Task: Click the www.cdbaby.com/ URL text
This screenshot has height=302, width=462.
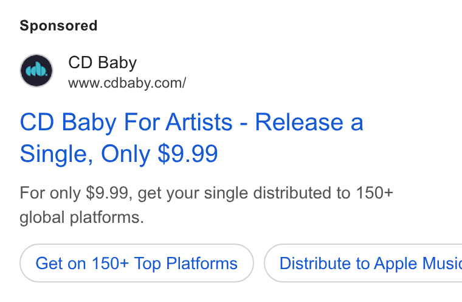Action: click(127, 83)
